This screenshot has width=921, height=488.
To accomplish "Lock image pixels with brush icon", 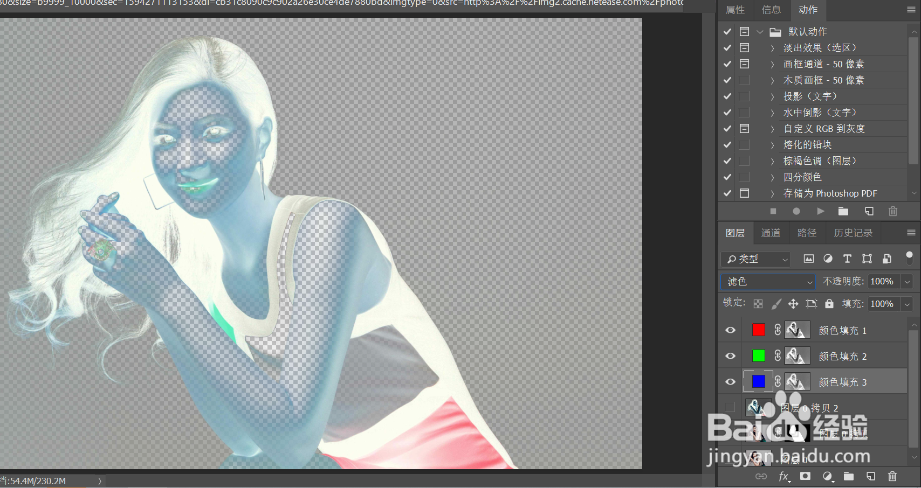I will pyautogui.click(x=776, y=304).
